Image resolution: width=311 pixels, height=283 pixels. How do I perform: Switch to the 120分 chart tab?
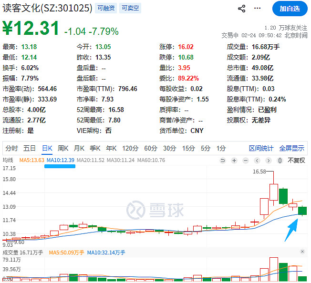point(130,148)
